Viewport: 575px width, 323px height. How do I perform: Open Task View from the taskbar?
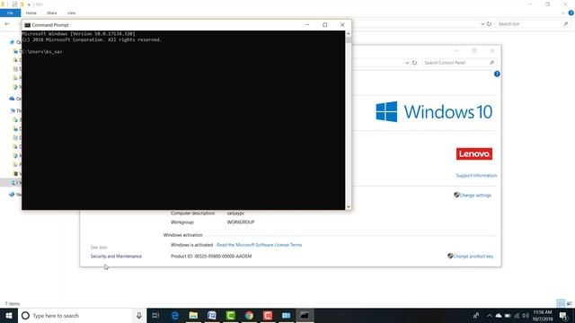[155, 315]
